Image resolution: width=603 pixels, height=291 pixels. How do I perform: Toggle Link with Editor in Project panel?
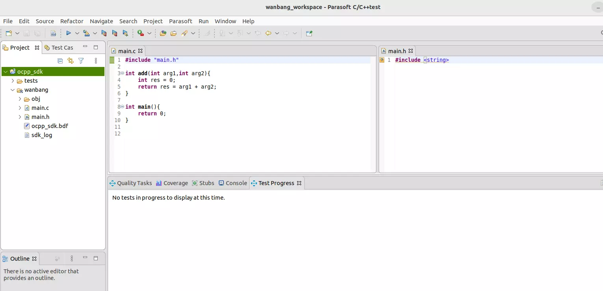click(71, 61)
